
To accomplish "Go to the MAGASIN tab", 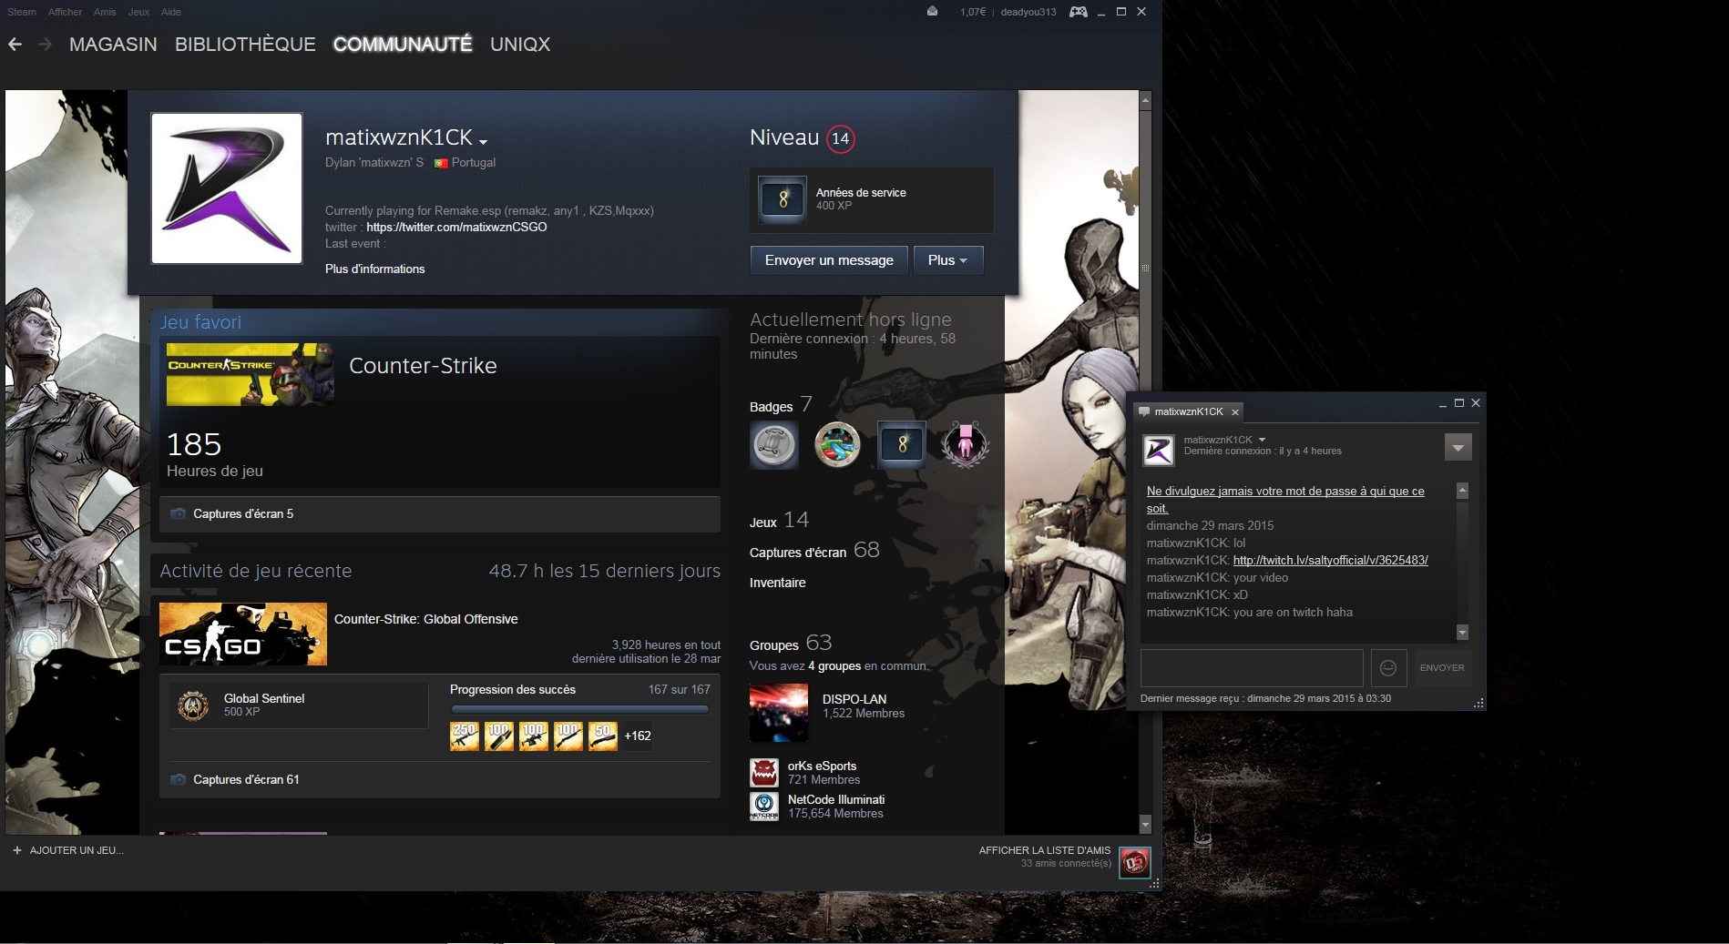I will tap(113, 44).
